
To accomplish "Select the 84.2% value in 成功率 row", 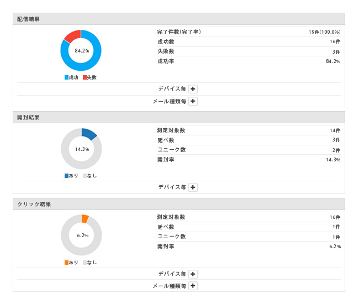I will click(333, 61).
